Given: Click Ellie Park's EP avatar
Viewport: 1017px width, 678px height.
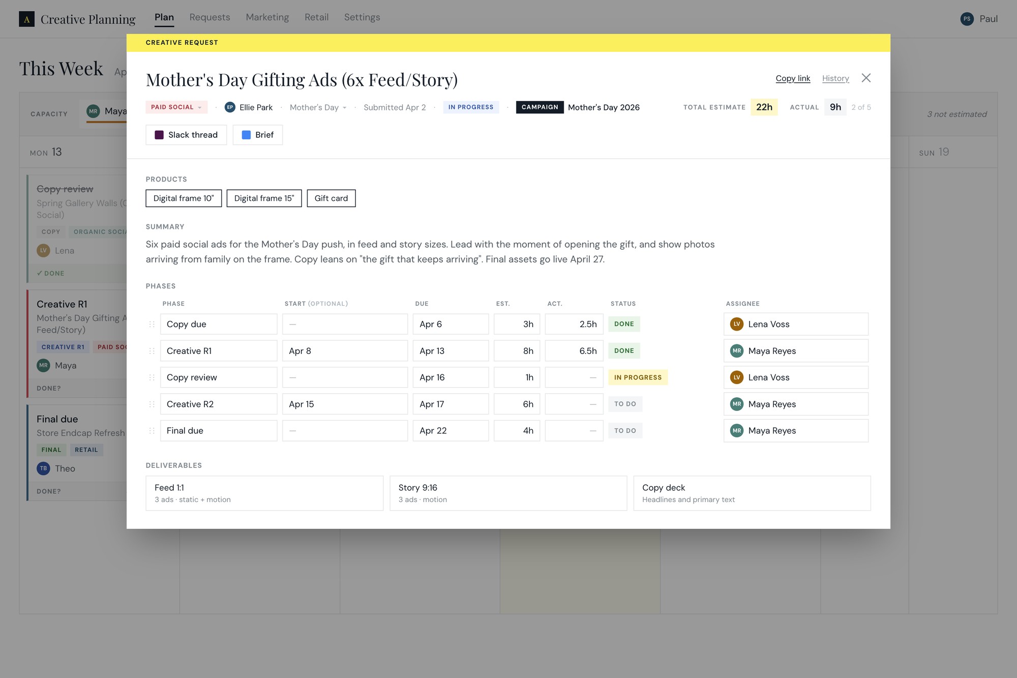Looking at the screenshot, I should tap(230, 107).
